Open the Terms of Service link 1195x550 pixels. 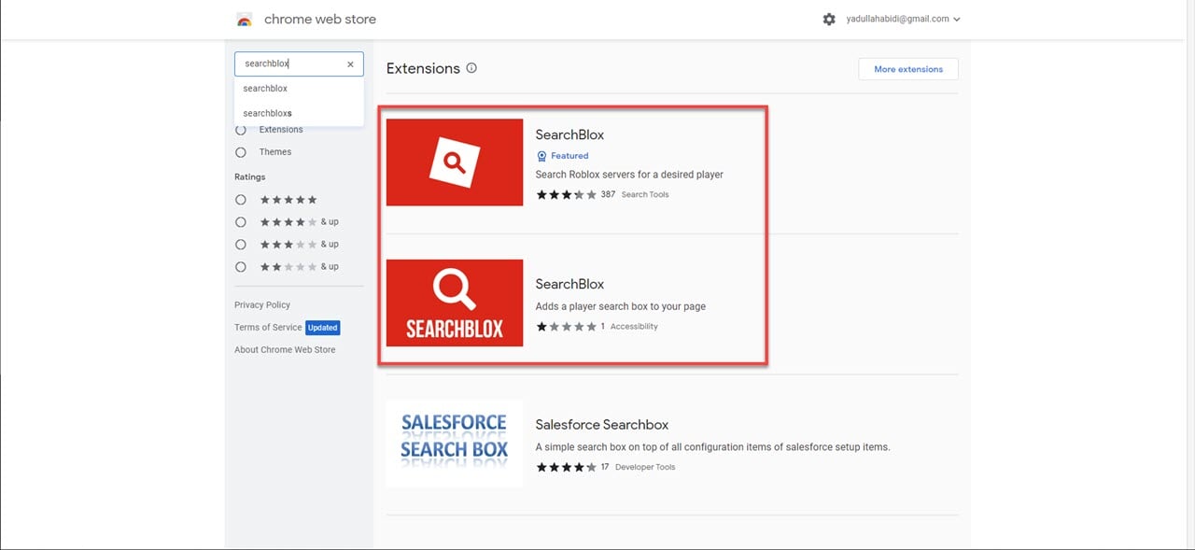[x=268, y=328]
